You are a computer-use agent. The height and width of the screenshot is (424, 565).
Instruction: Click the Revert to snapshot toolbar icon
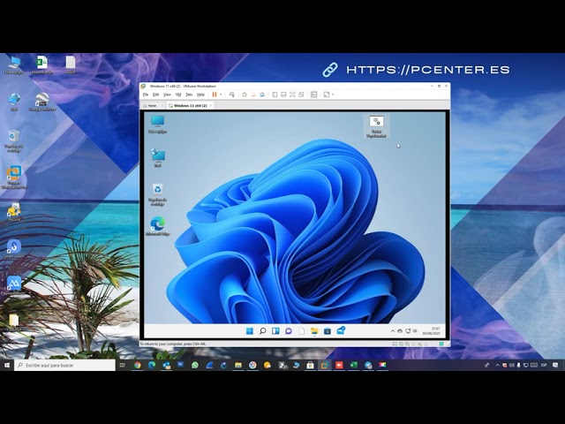[253, 95]
